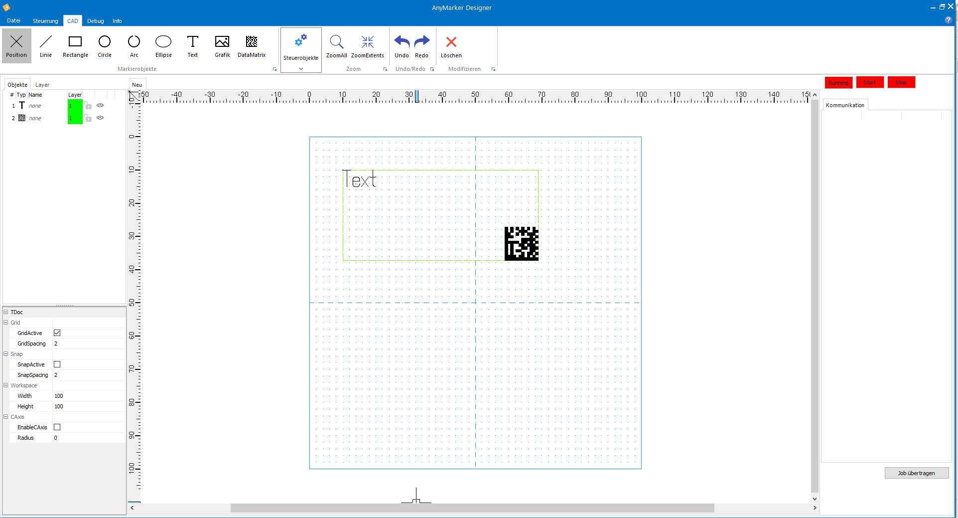Open the Steuerung ribbon tab

tap(45, 21)
